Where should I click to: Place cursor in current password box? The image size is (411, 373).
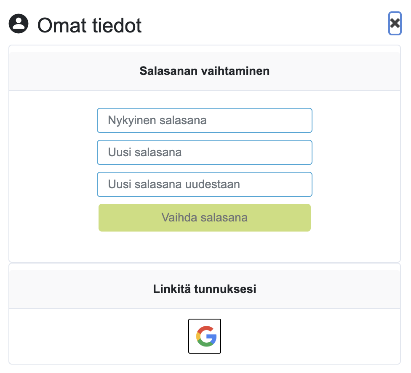(x=205, y=120)
